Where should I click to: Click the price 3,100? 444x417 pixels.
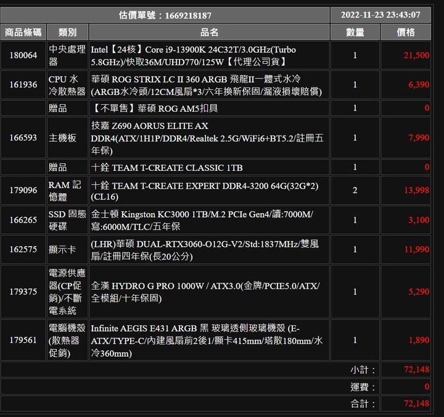tap(419, 220)
